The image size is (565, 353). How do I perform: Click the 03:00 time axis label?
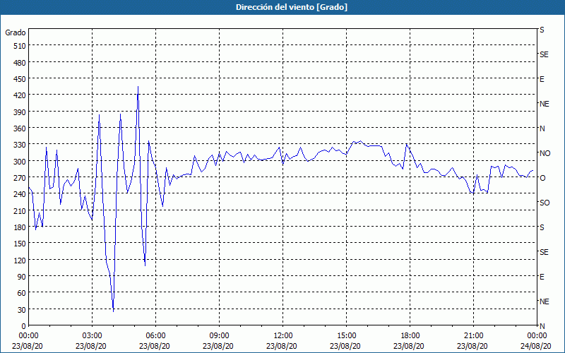pos(92,336)
